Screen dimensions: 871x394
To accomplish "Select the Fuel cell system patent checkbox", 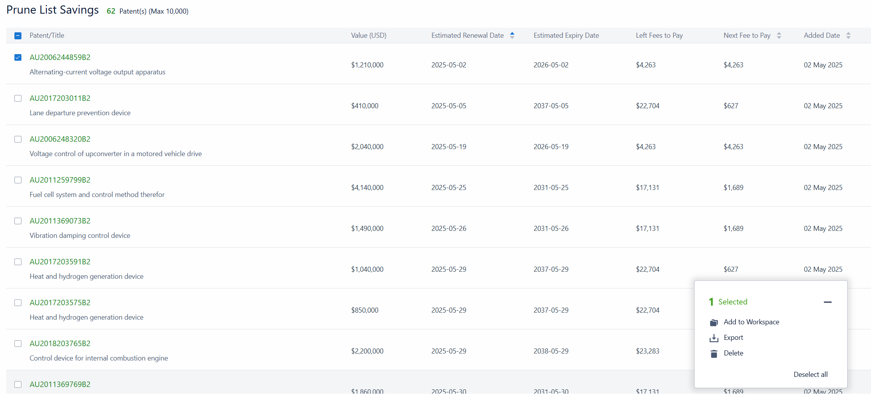I will 18,180.
